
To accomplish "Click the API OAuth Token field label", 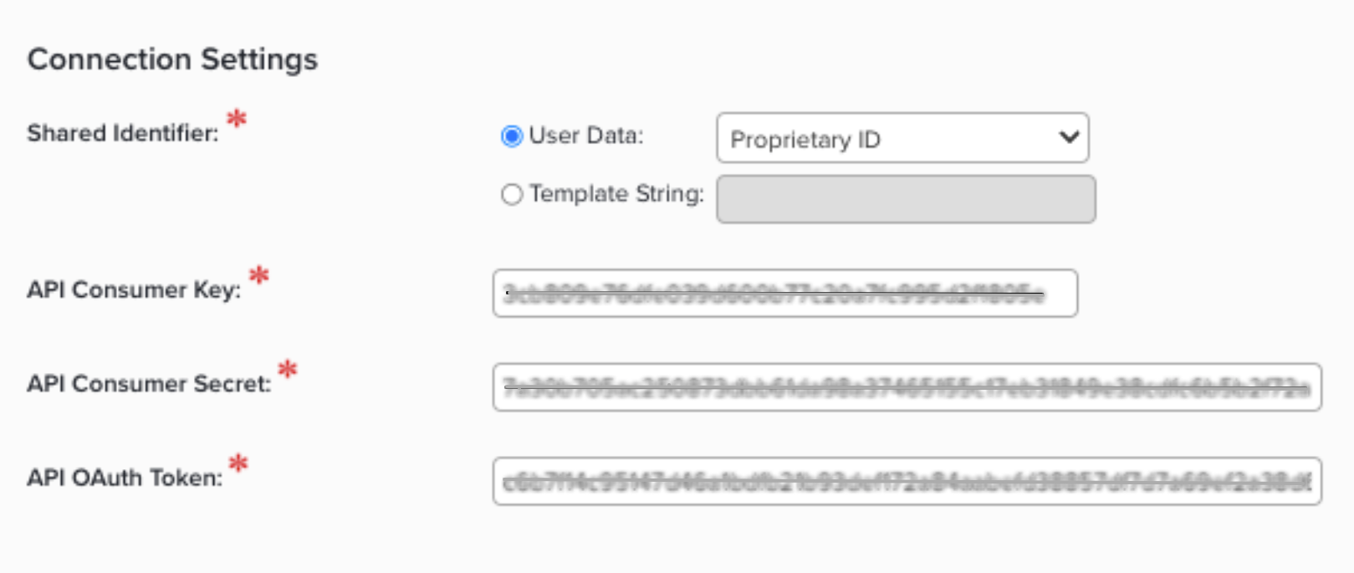I will coord(125,478).
